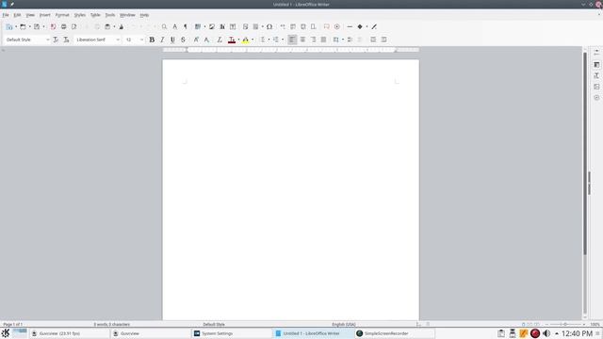Toggle Superscript formatting
This screenshot has height=339, width=603.
click(x=196, y=40)
